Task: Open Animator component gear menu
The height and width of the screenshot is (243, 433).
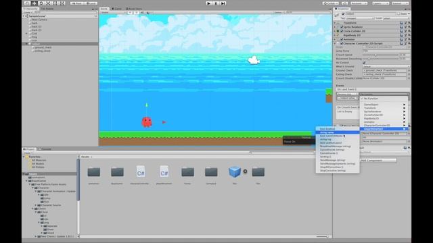Action: [x=409, y=39]
